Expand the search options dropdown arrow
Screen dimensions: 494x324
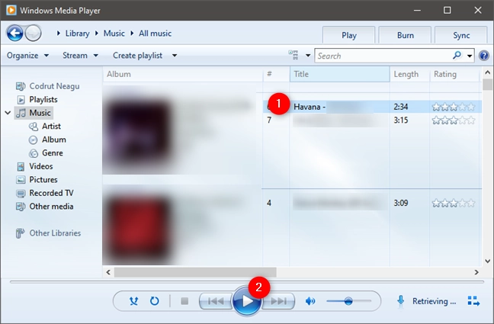[470, 56]
